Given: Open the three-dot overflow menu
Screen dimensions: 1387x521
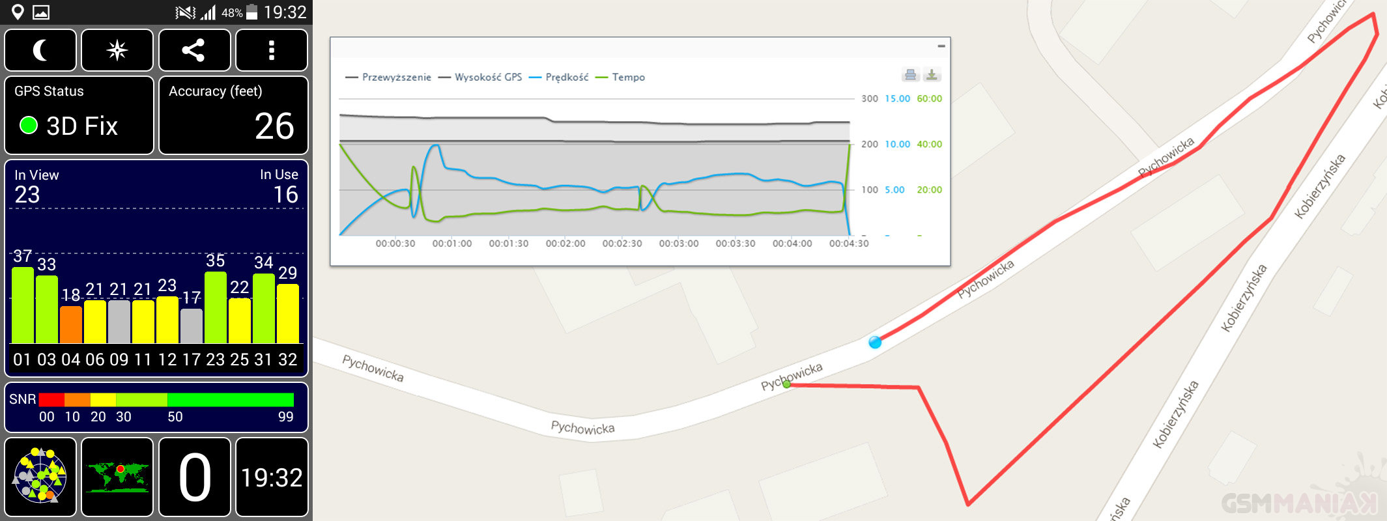Looking at the screenshot, I should pos(271,50).
